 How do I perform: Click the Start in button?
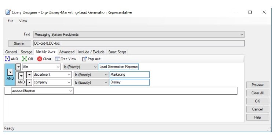pyautogui.click(x=20, y=43)
